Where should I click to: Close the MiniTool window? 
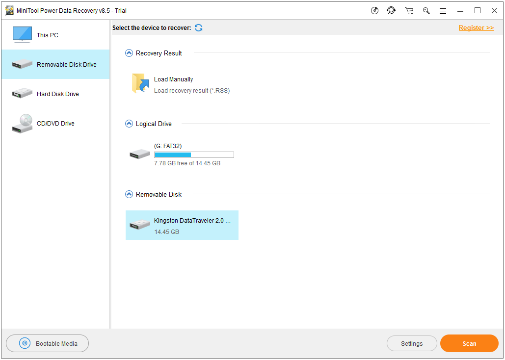point(494,11)
